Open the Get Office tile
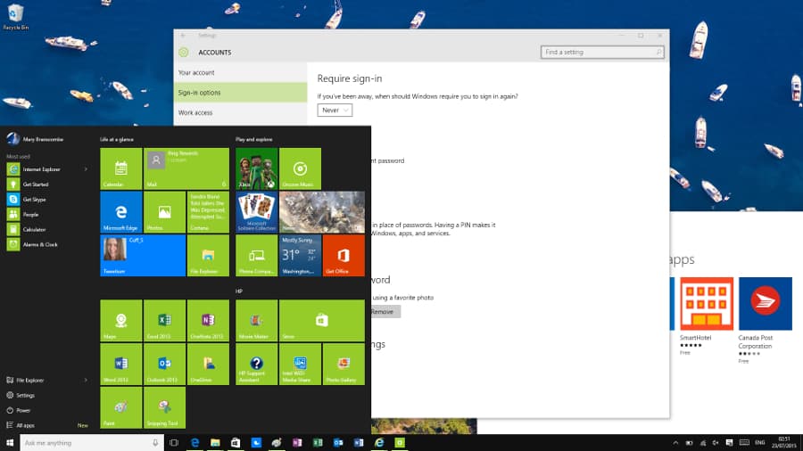The width and height of the screenshot is (803, 451). 344,255
